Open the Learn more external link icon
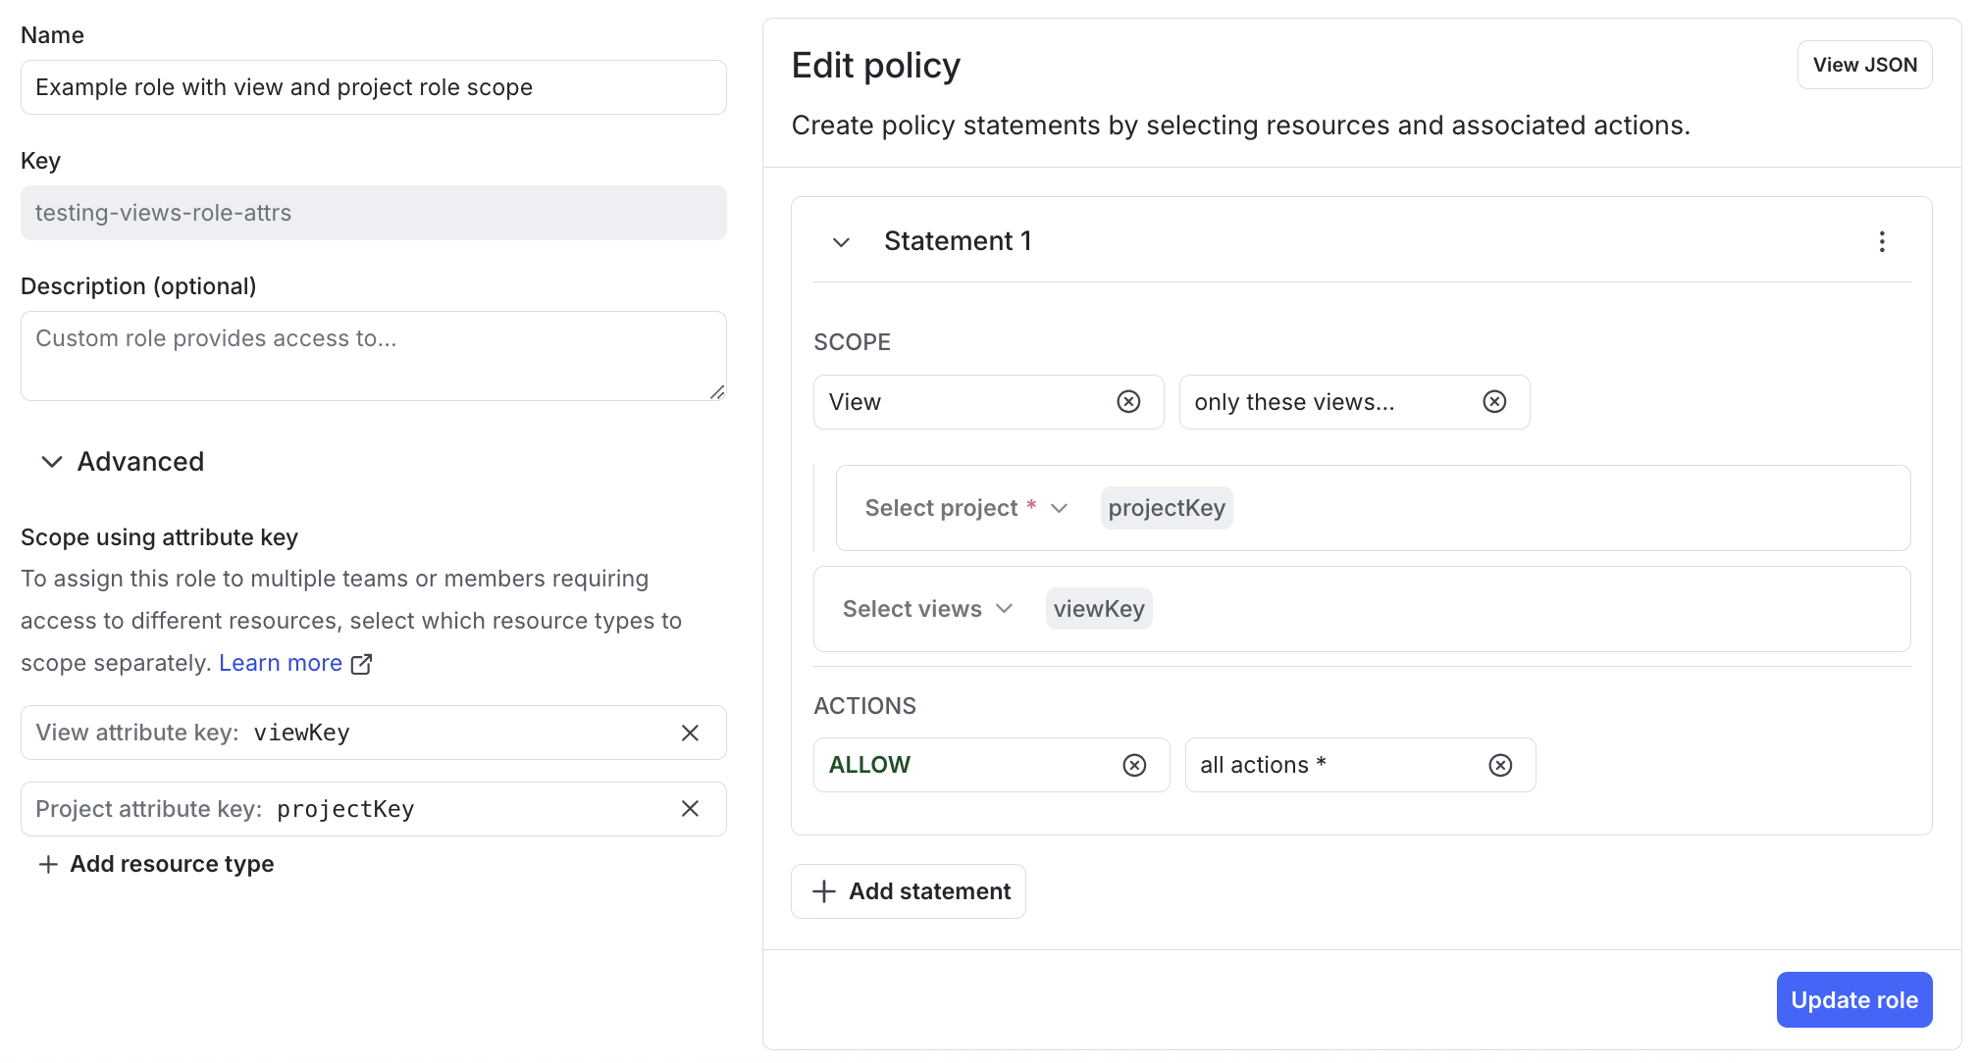Screen dimensions: 1980x1063 coord(361,664)
